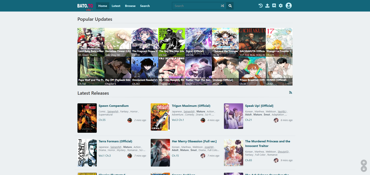The height and width of the screenshot is (175, 370).
Task: Click the Speak Up! cover image
Action: pyautogui.click(x=234, y=116)
